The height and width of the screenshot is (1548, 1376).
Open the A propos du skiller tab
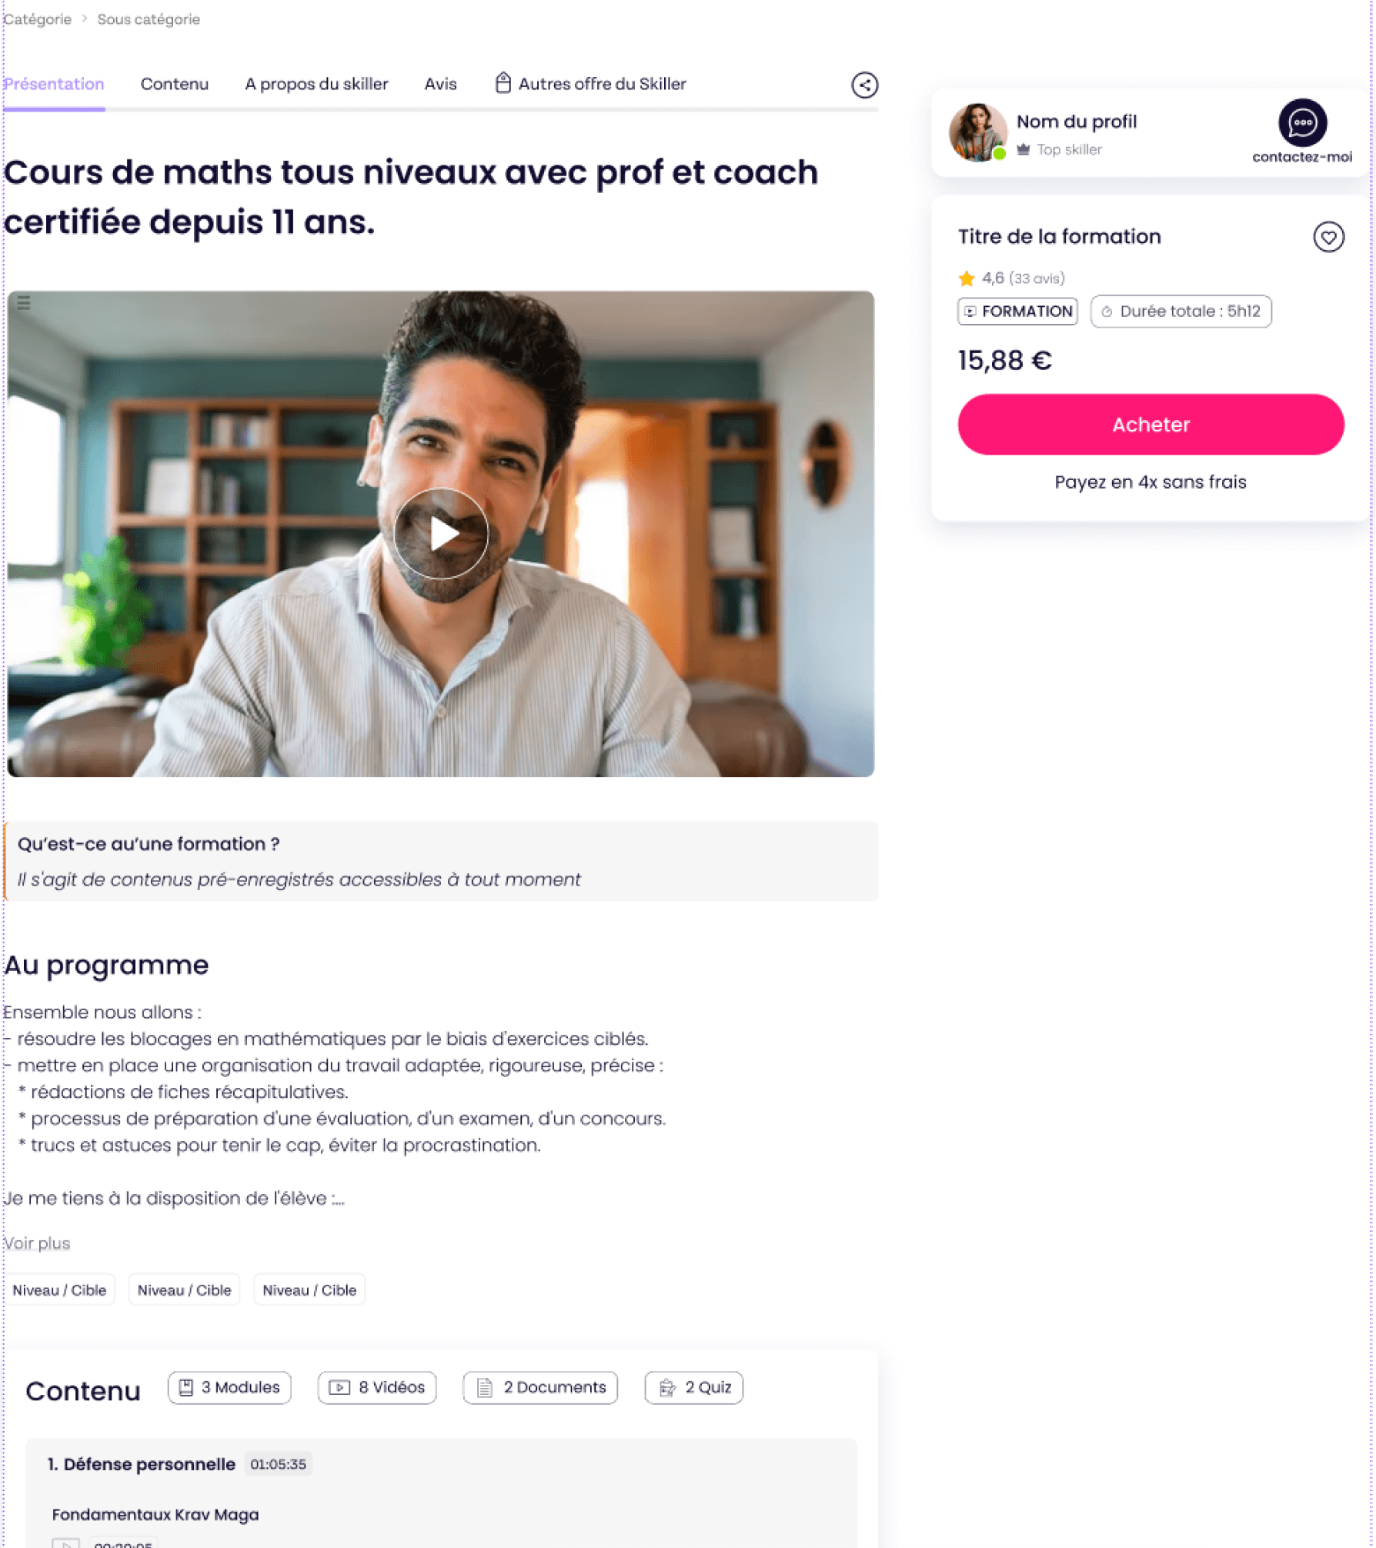click(316, 84)
